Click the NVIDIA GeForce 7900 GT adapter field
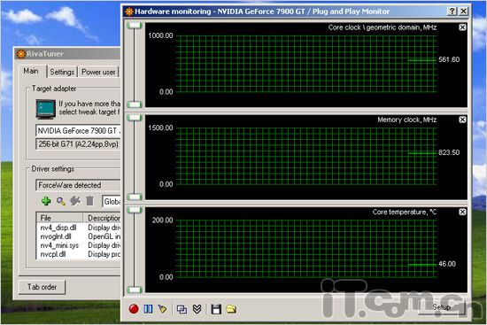 click(78, 131)
